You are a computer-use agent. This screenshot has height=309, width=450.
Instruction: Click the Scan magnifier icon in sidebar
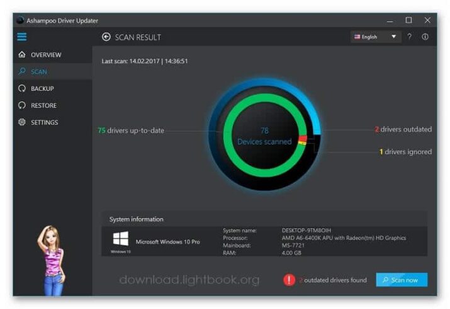click(x=22, y=71)
